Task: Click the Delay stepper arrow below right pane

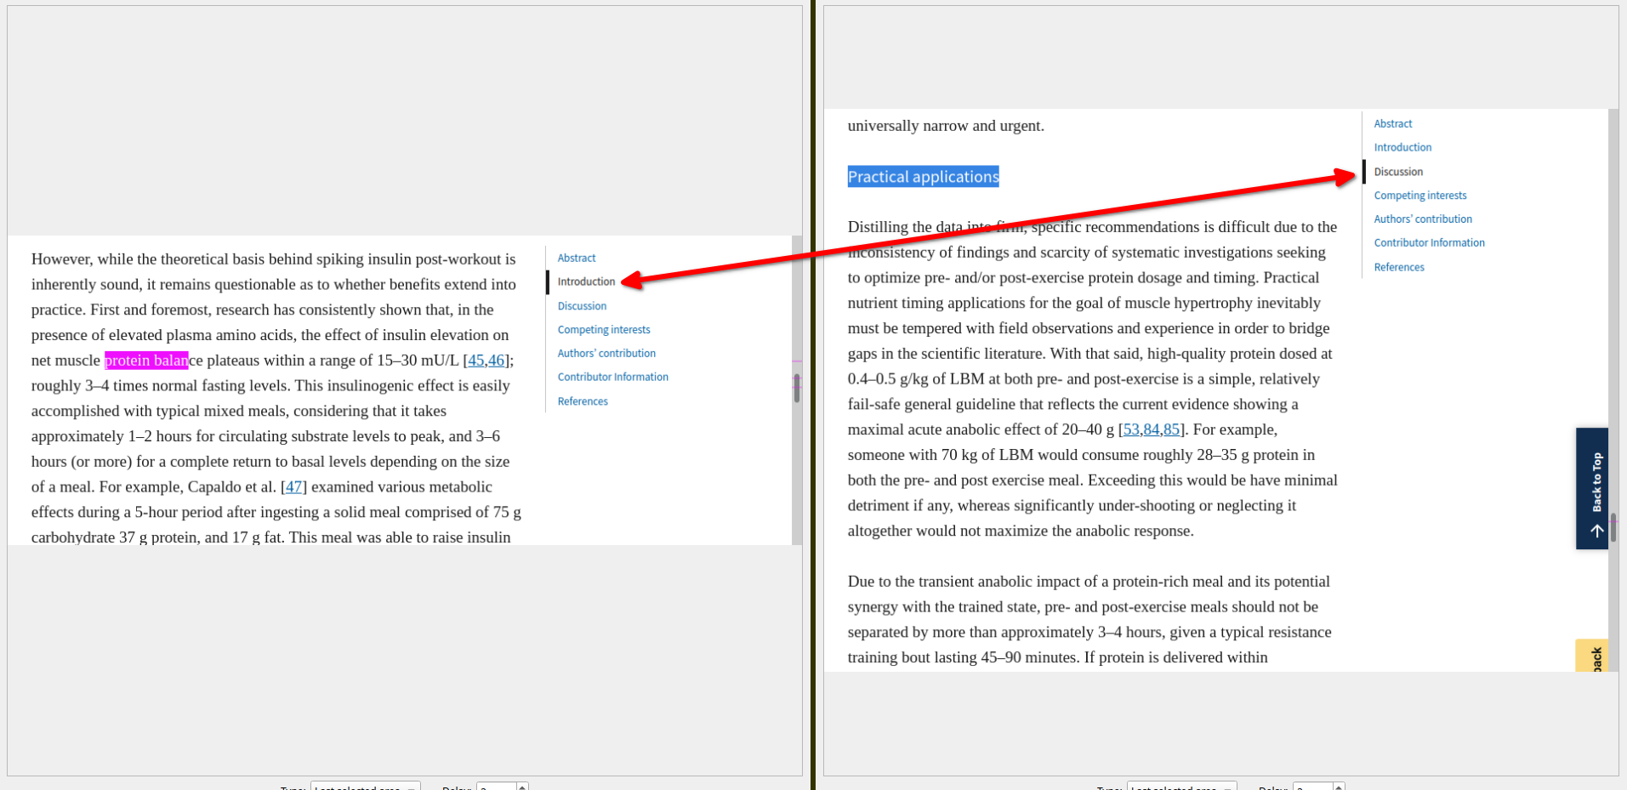Action: tap(1339, 786)
